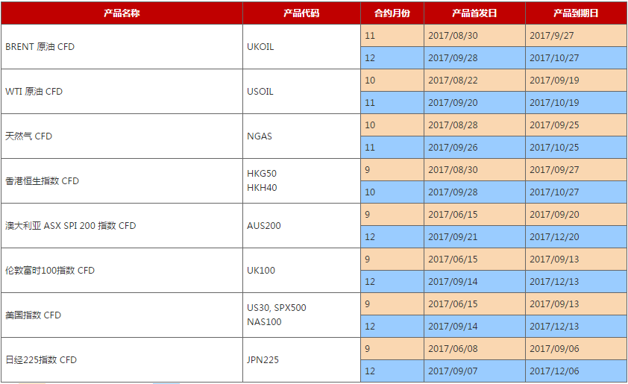The image size is (628, 384).
Task: Select the 产品到期日 column header
Action: (x=576, y=13)
